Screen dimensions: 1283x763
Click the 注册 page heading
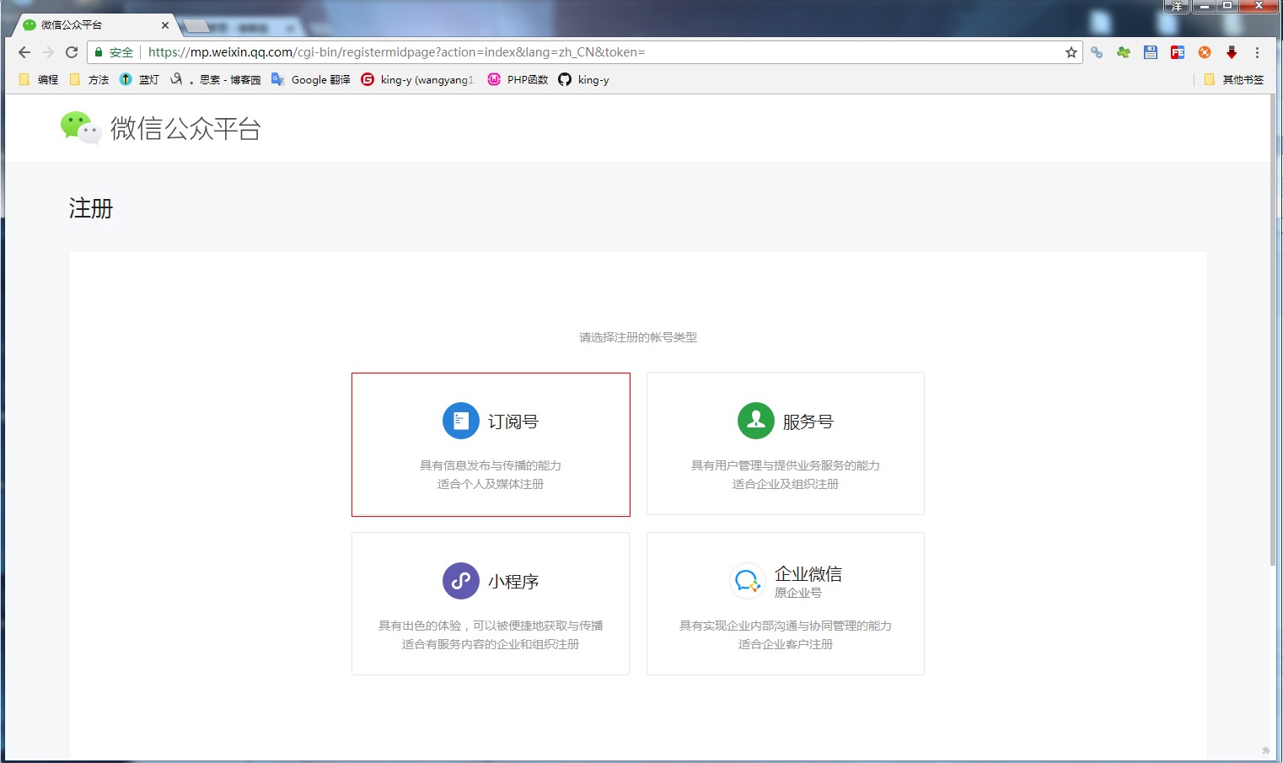[x=91, y=208]
